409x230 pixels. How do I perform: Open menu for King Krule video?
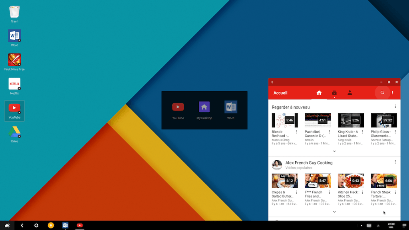point(362,132)
